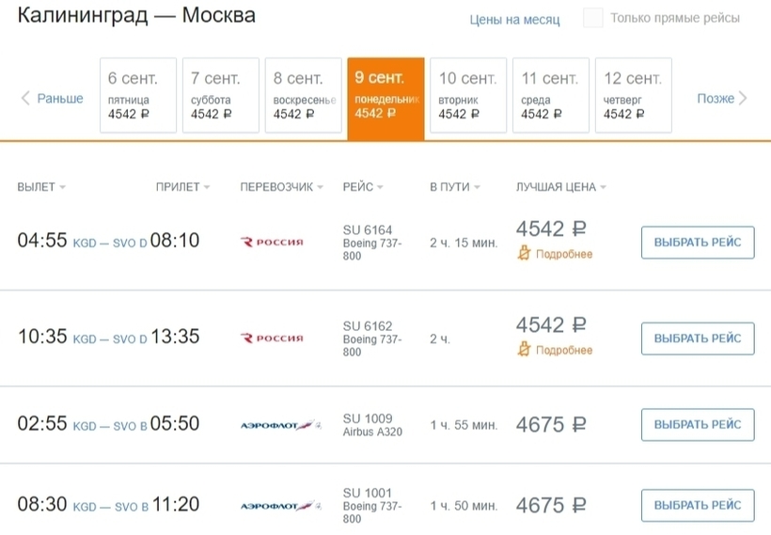Switch to the 6 September Friday tab
Image resolution: width=771 pixels, height=535 pixels.
pyautogui.click(x=137, y=95)
